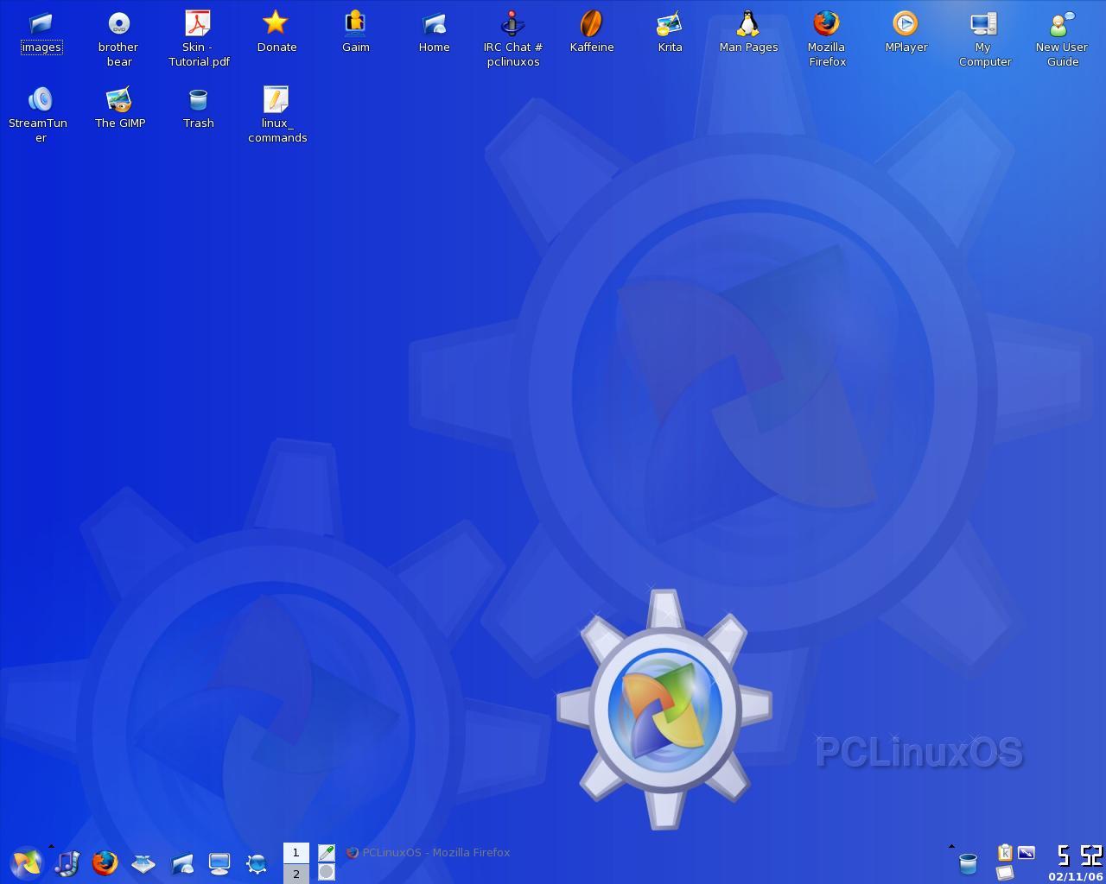Expand the small arrow above the music icon
The width and height of the screenshot is (1106, 884).
point(51,846)
